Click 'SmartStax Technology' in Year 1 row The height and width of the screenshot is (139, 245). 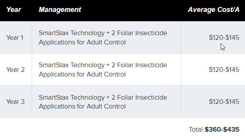pyautogui.click(x=71, y=33)
